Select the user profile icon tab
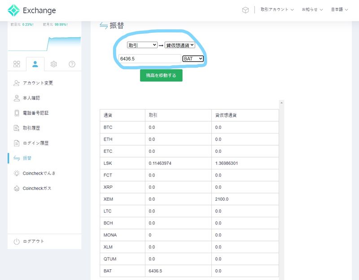359x280 pixels. pos(35,64)
